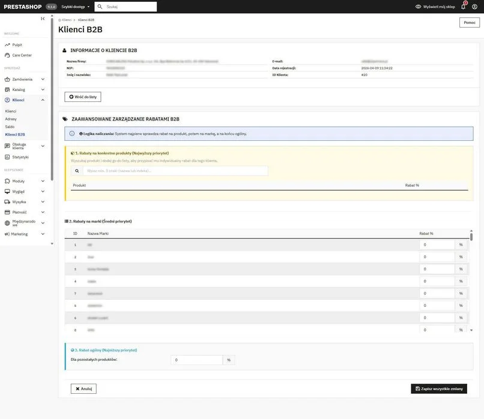Image resolution: width=484 pixels, height=419 pixels.
Task: Collapse the sidebar menu icon
Action: [43, 19]
